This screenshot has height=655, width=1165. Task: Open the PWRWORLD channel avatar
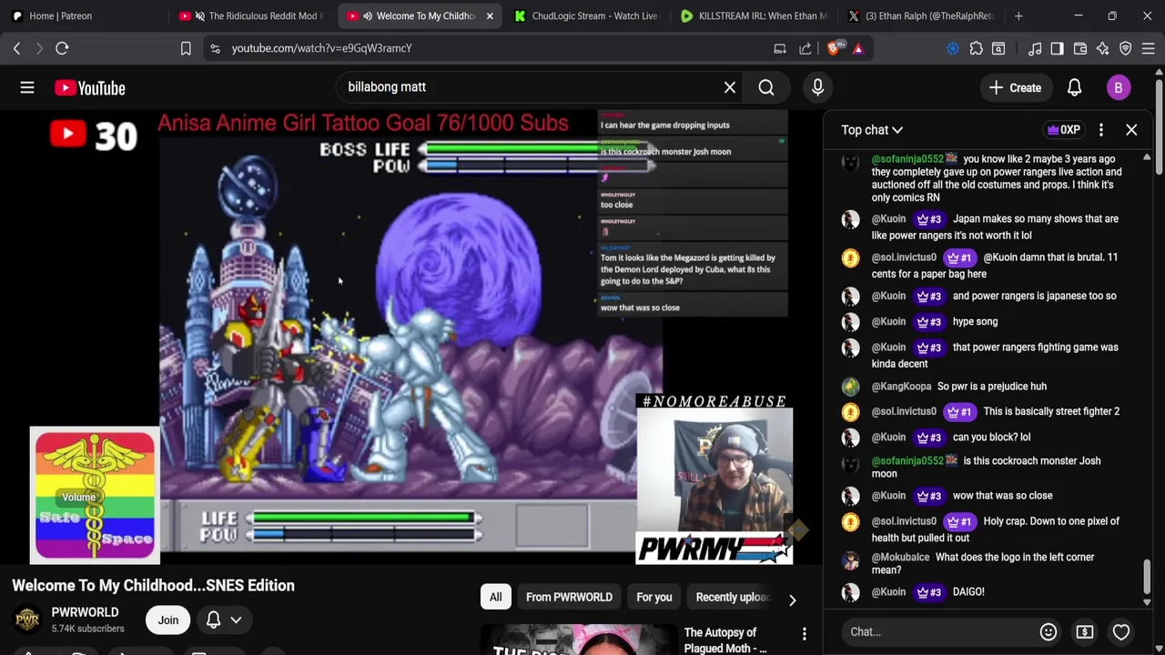[x=27, y=620]
